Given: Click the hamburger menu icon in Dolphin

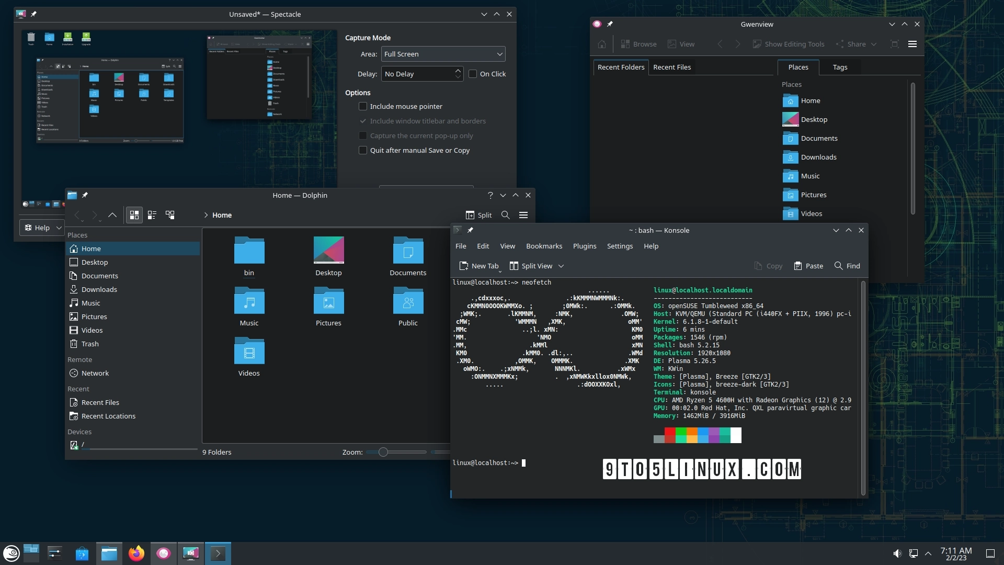Looking at the screenshot, I should point(523,214).
